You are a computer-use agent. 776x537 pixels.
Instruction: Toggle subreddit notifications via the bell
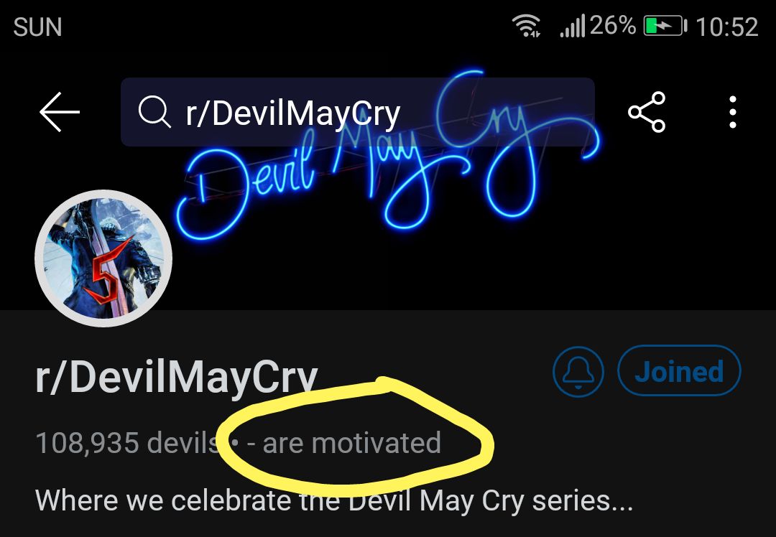578,371
